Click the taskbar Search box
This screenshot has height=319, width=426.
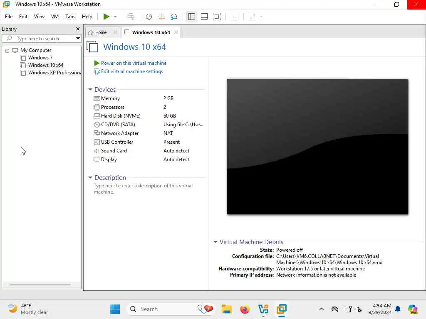click(171, 309)
